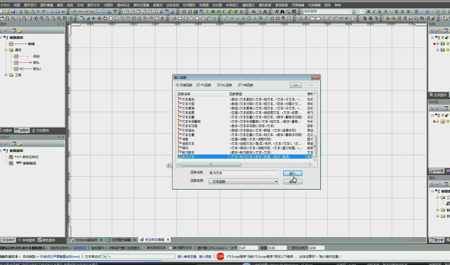Cut selection with the scissors icon
This screenshot has height=265, width=450.
pyautogui.click(x=21, y=11)
